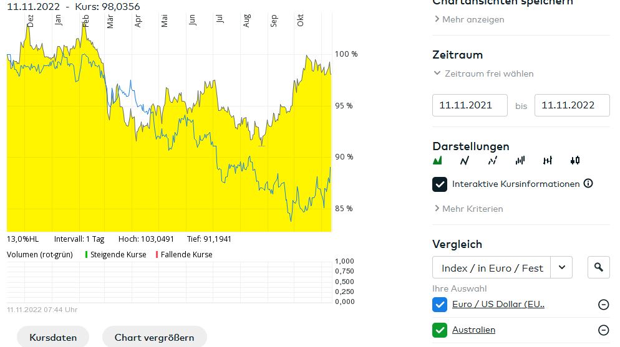Toggle the green Australien checkbox

click(x=440, y=330)
